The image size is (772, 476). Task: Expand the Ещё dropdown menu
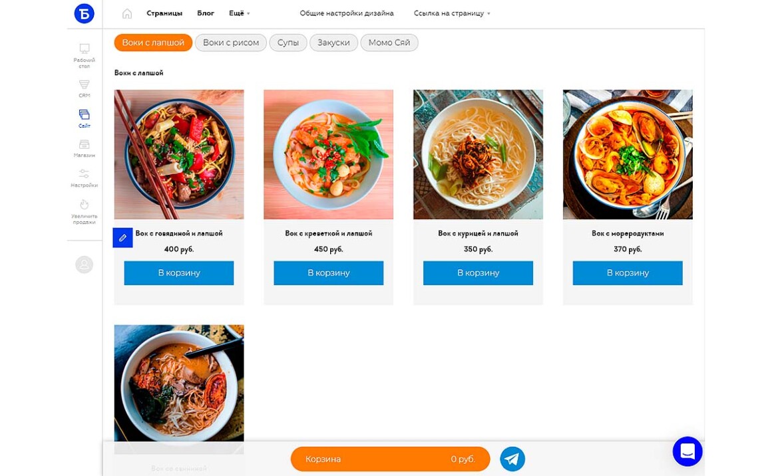click(240, 13)
